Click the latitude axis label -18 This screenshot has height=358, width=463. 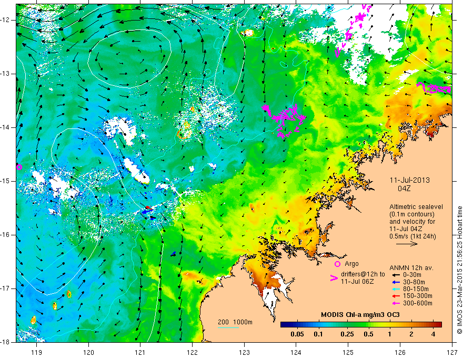click(x=5, y=342)
